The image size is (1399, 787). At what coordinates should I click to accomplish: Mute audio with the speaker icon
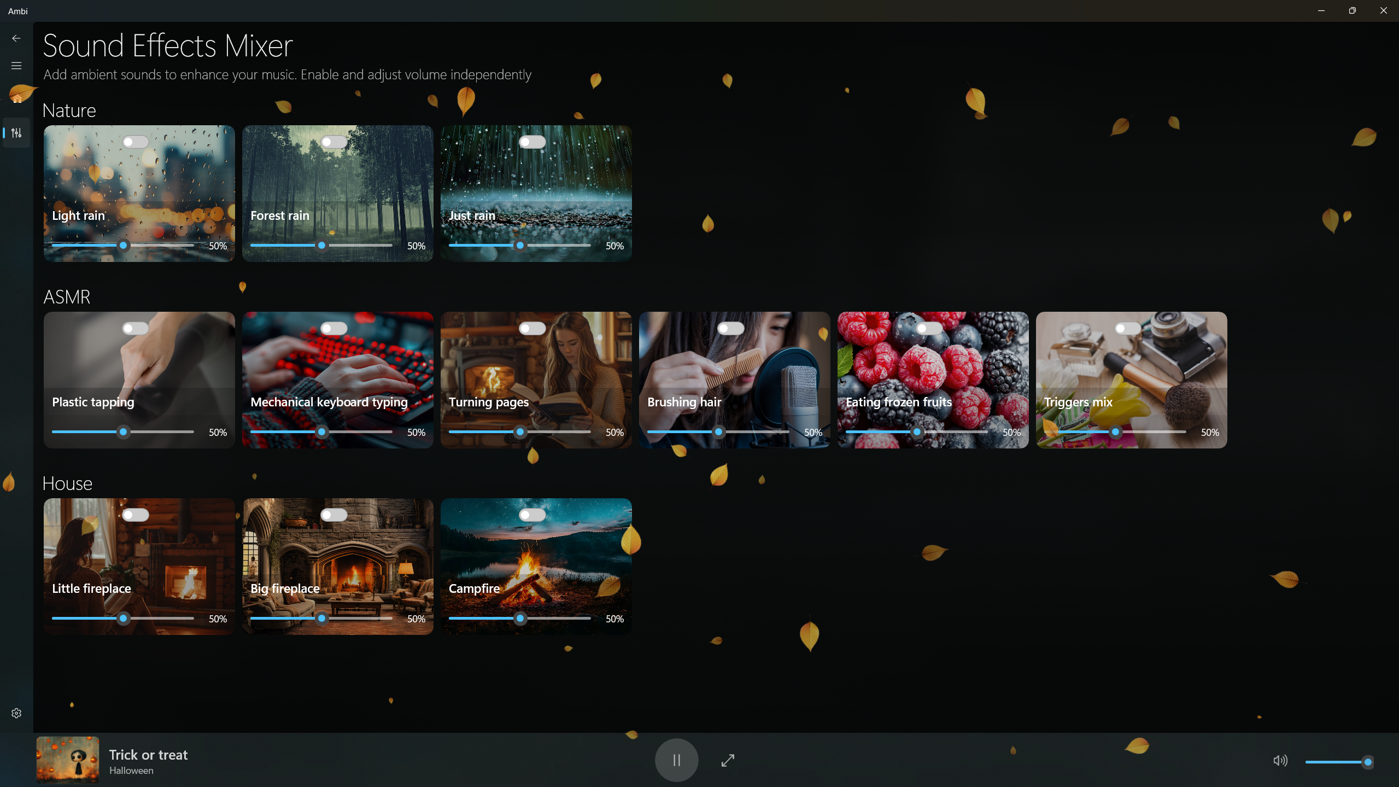click(x=1280, y=760)
